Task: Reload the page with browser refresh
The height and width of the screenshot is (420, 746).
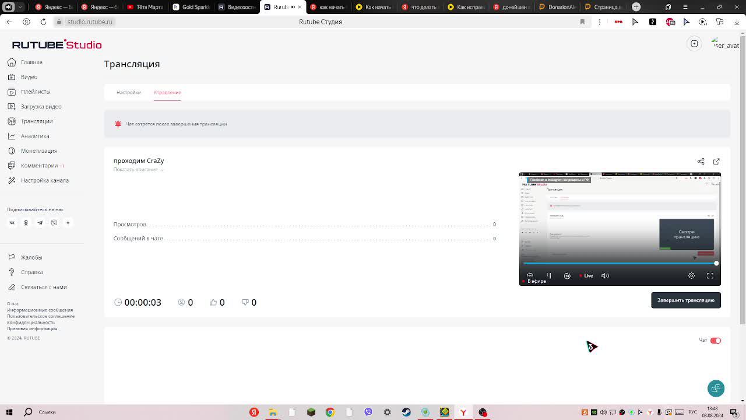Action: 43,22
